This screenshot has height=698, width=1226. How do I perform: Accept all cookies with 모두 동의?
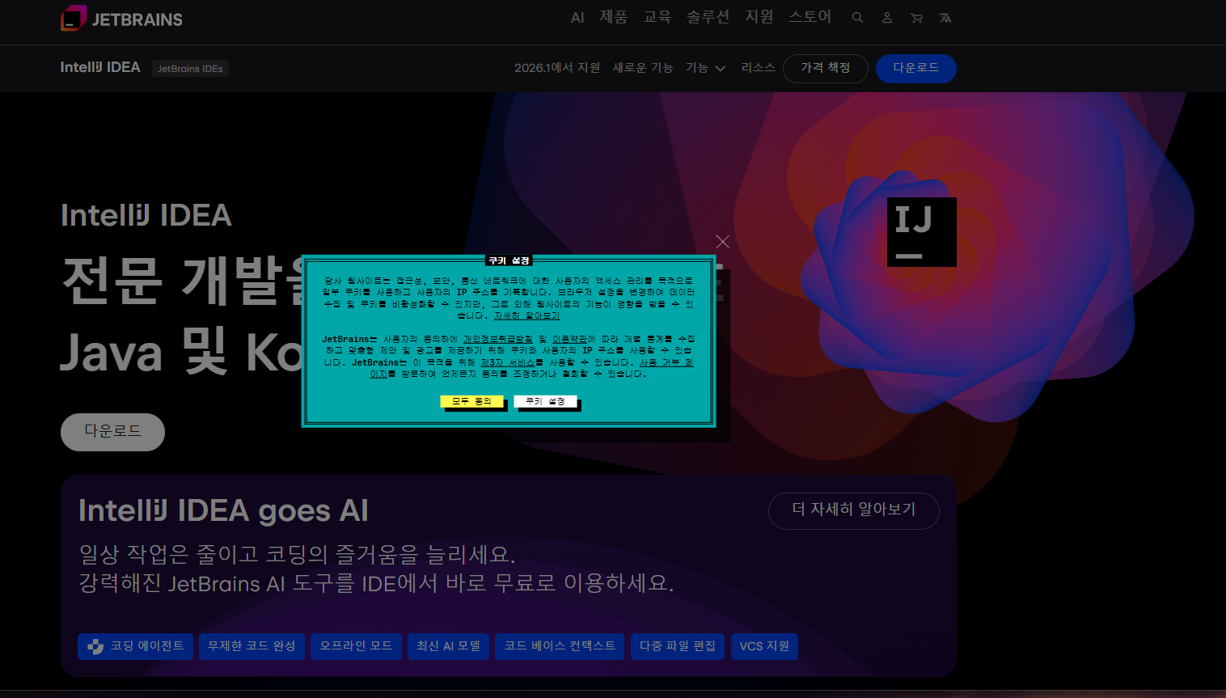pos(471,401)
